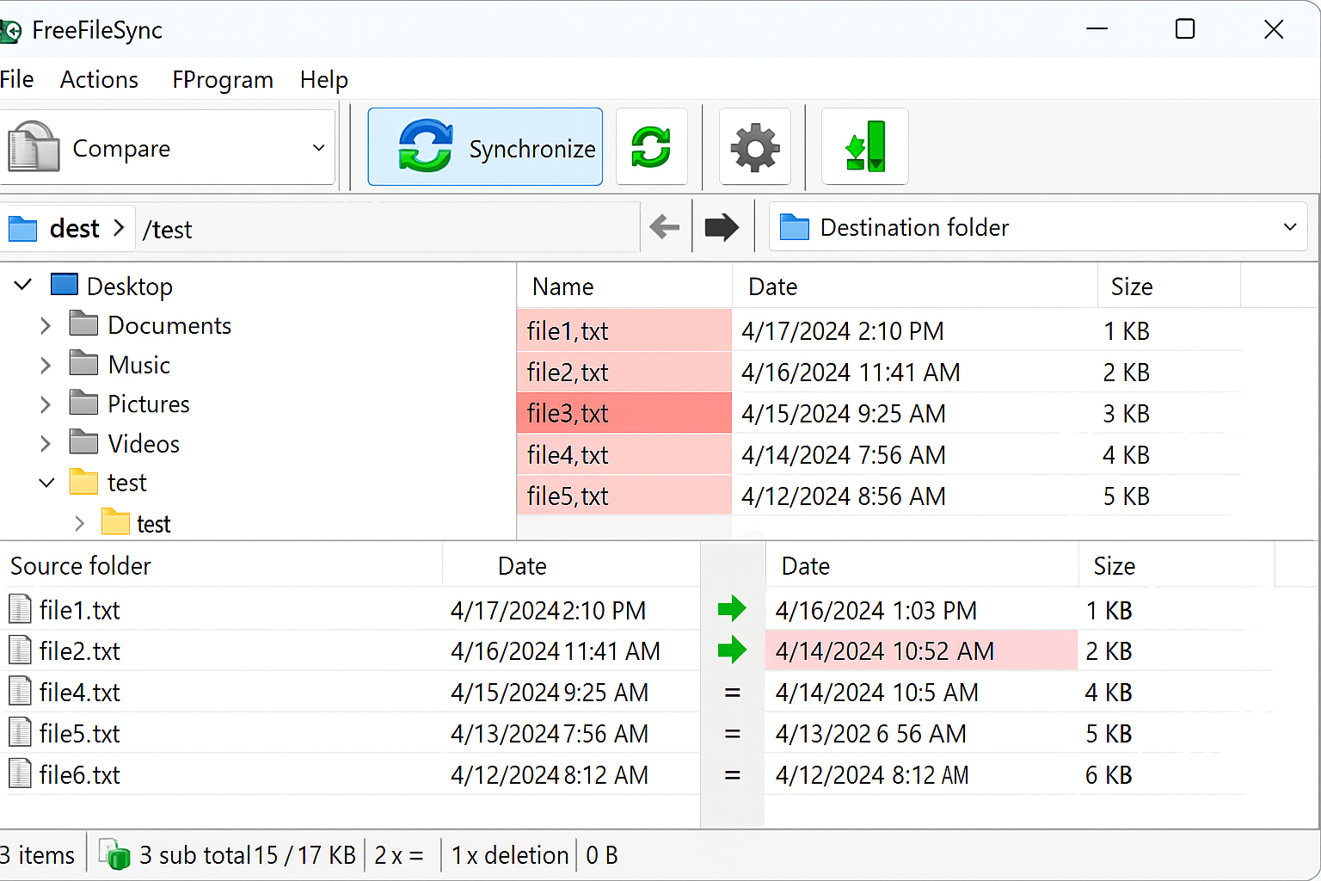This screenshot has width=1321, height=881.
Task: Open the synchronization variant icon beside Synchronize
Action: click(x=864, y=146)
